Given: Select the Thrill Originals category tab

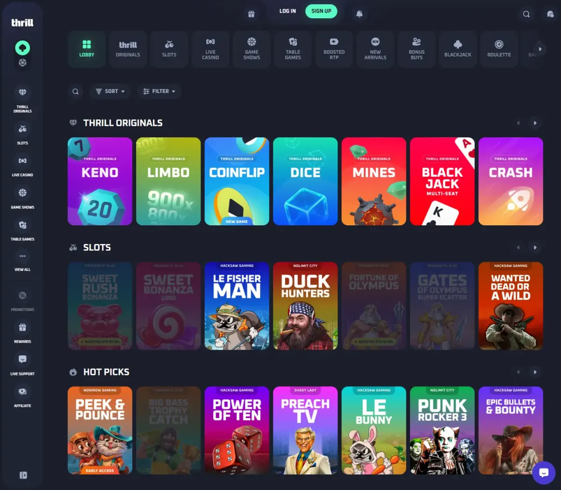Looking at the screenshot, I should point(128,49).
